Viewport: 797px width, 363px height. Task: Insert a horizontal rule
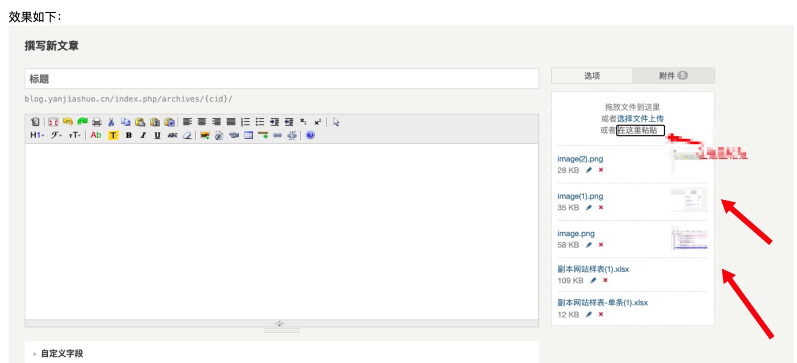pyautogui.click(x=263, y=135)
